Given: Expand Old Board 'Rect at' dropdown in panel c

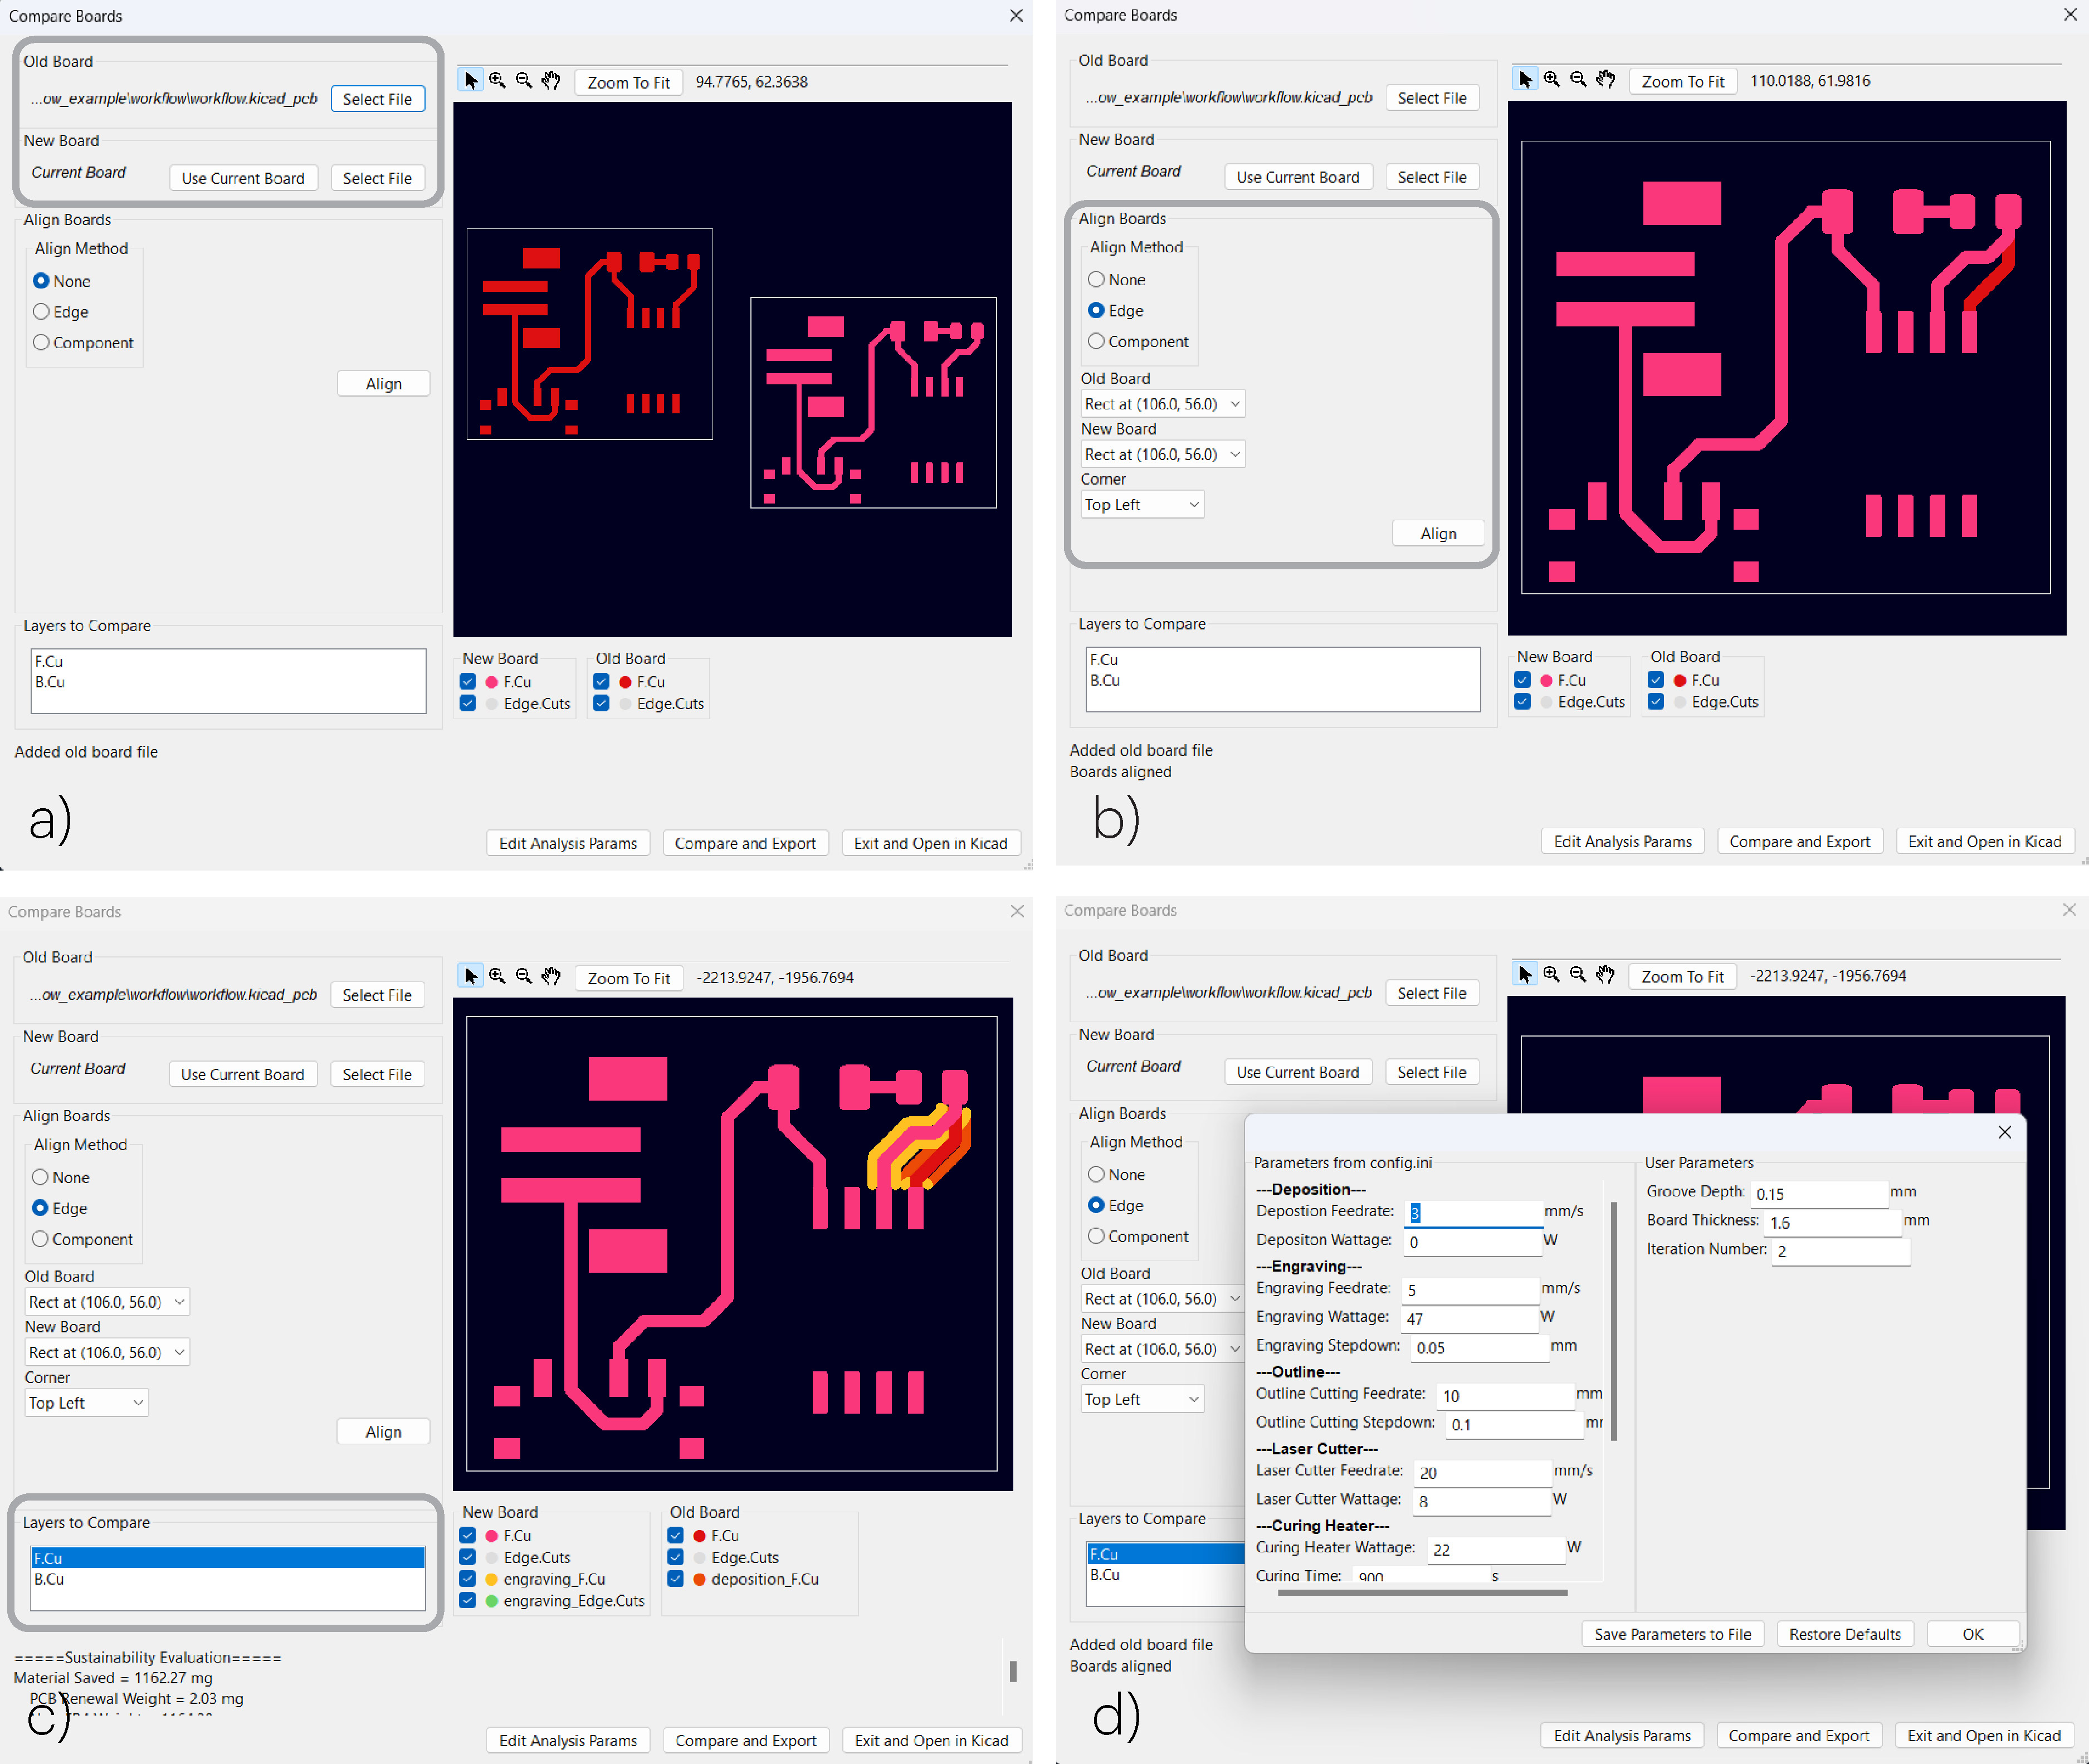Looking at the screenshot, I should (x=107, y=1302).
